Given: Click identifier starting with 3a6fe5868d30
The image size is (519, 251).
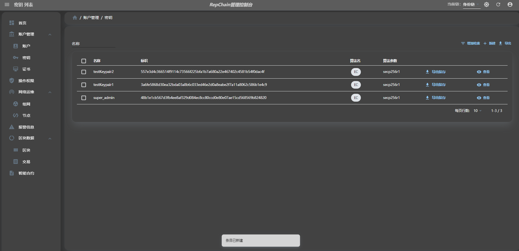Looking at the screenshot, I should tap(204, 85).
